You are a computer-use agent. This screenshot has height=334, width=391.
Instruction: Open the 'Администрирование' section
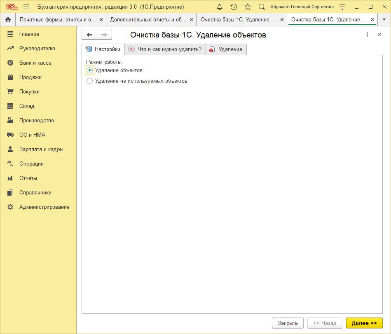44,207
